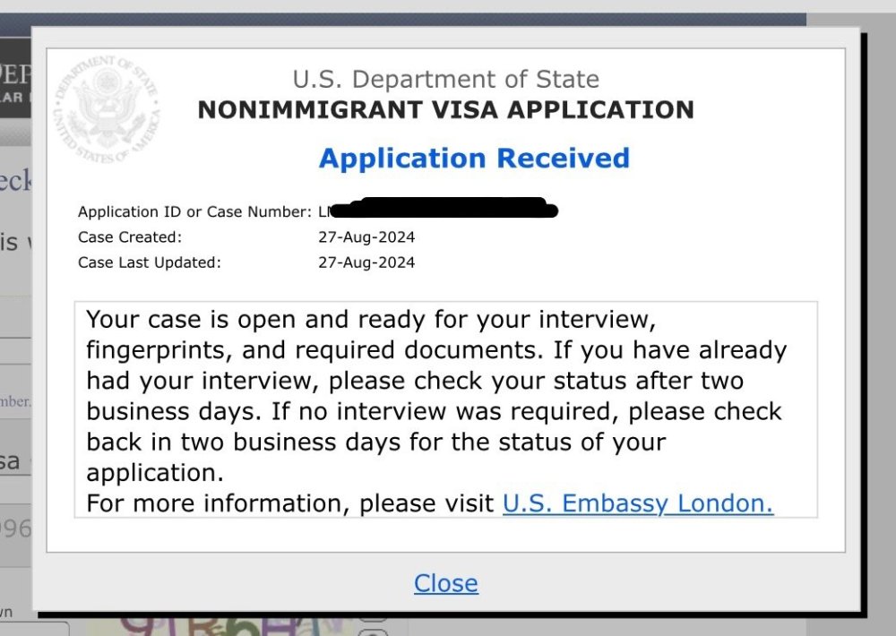Click the background input field showing 96
Image resolution: width=896 pixels, height=636 pixels.
[x=15, y=530]
